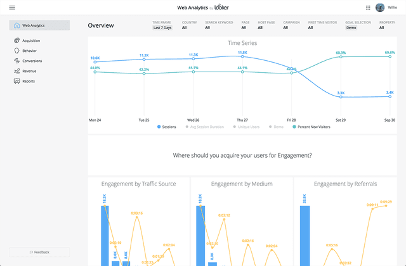Click the Thu 27 sessions data point
This screenshot has width=406, height=266.
(x=242, y=57)
